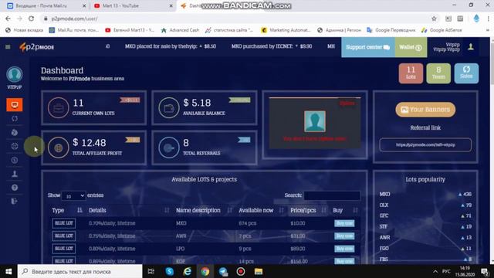494x278 pixels.
Task: Click the wallet available balance icon
Action: click(169, 108)
